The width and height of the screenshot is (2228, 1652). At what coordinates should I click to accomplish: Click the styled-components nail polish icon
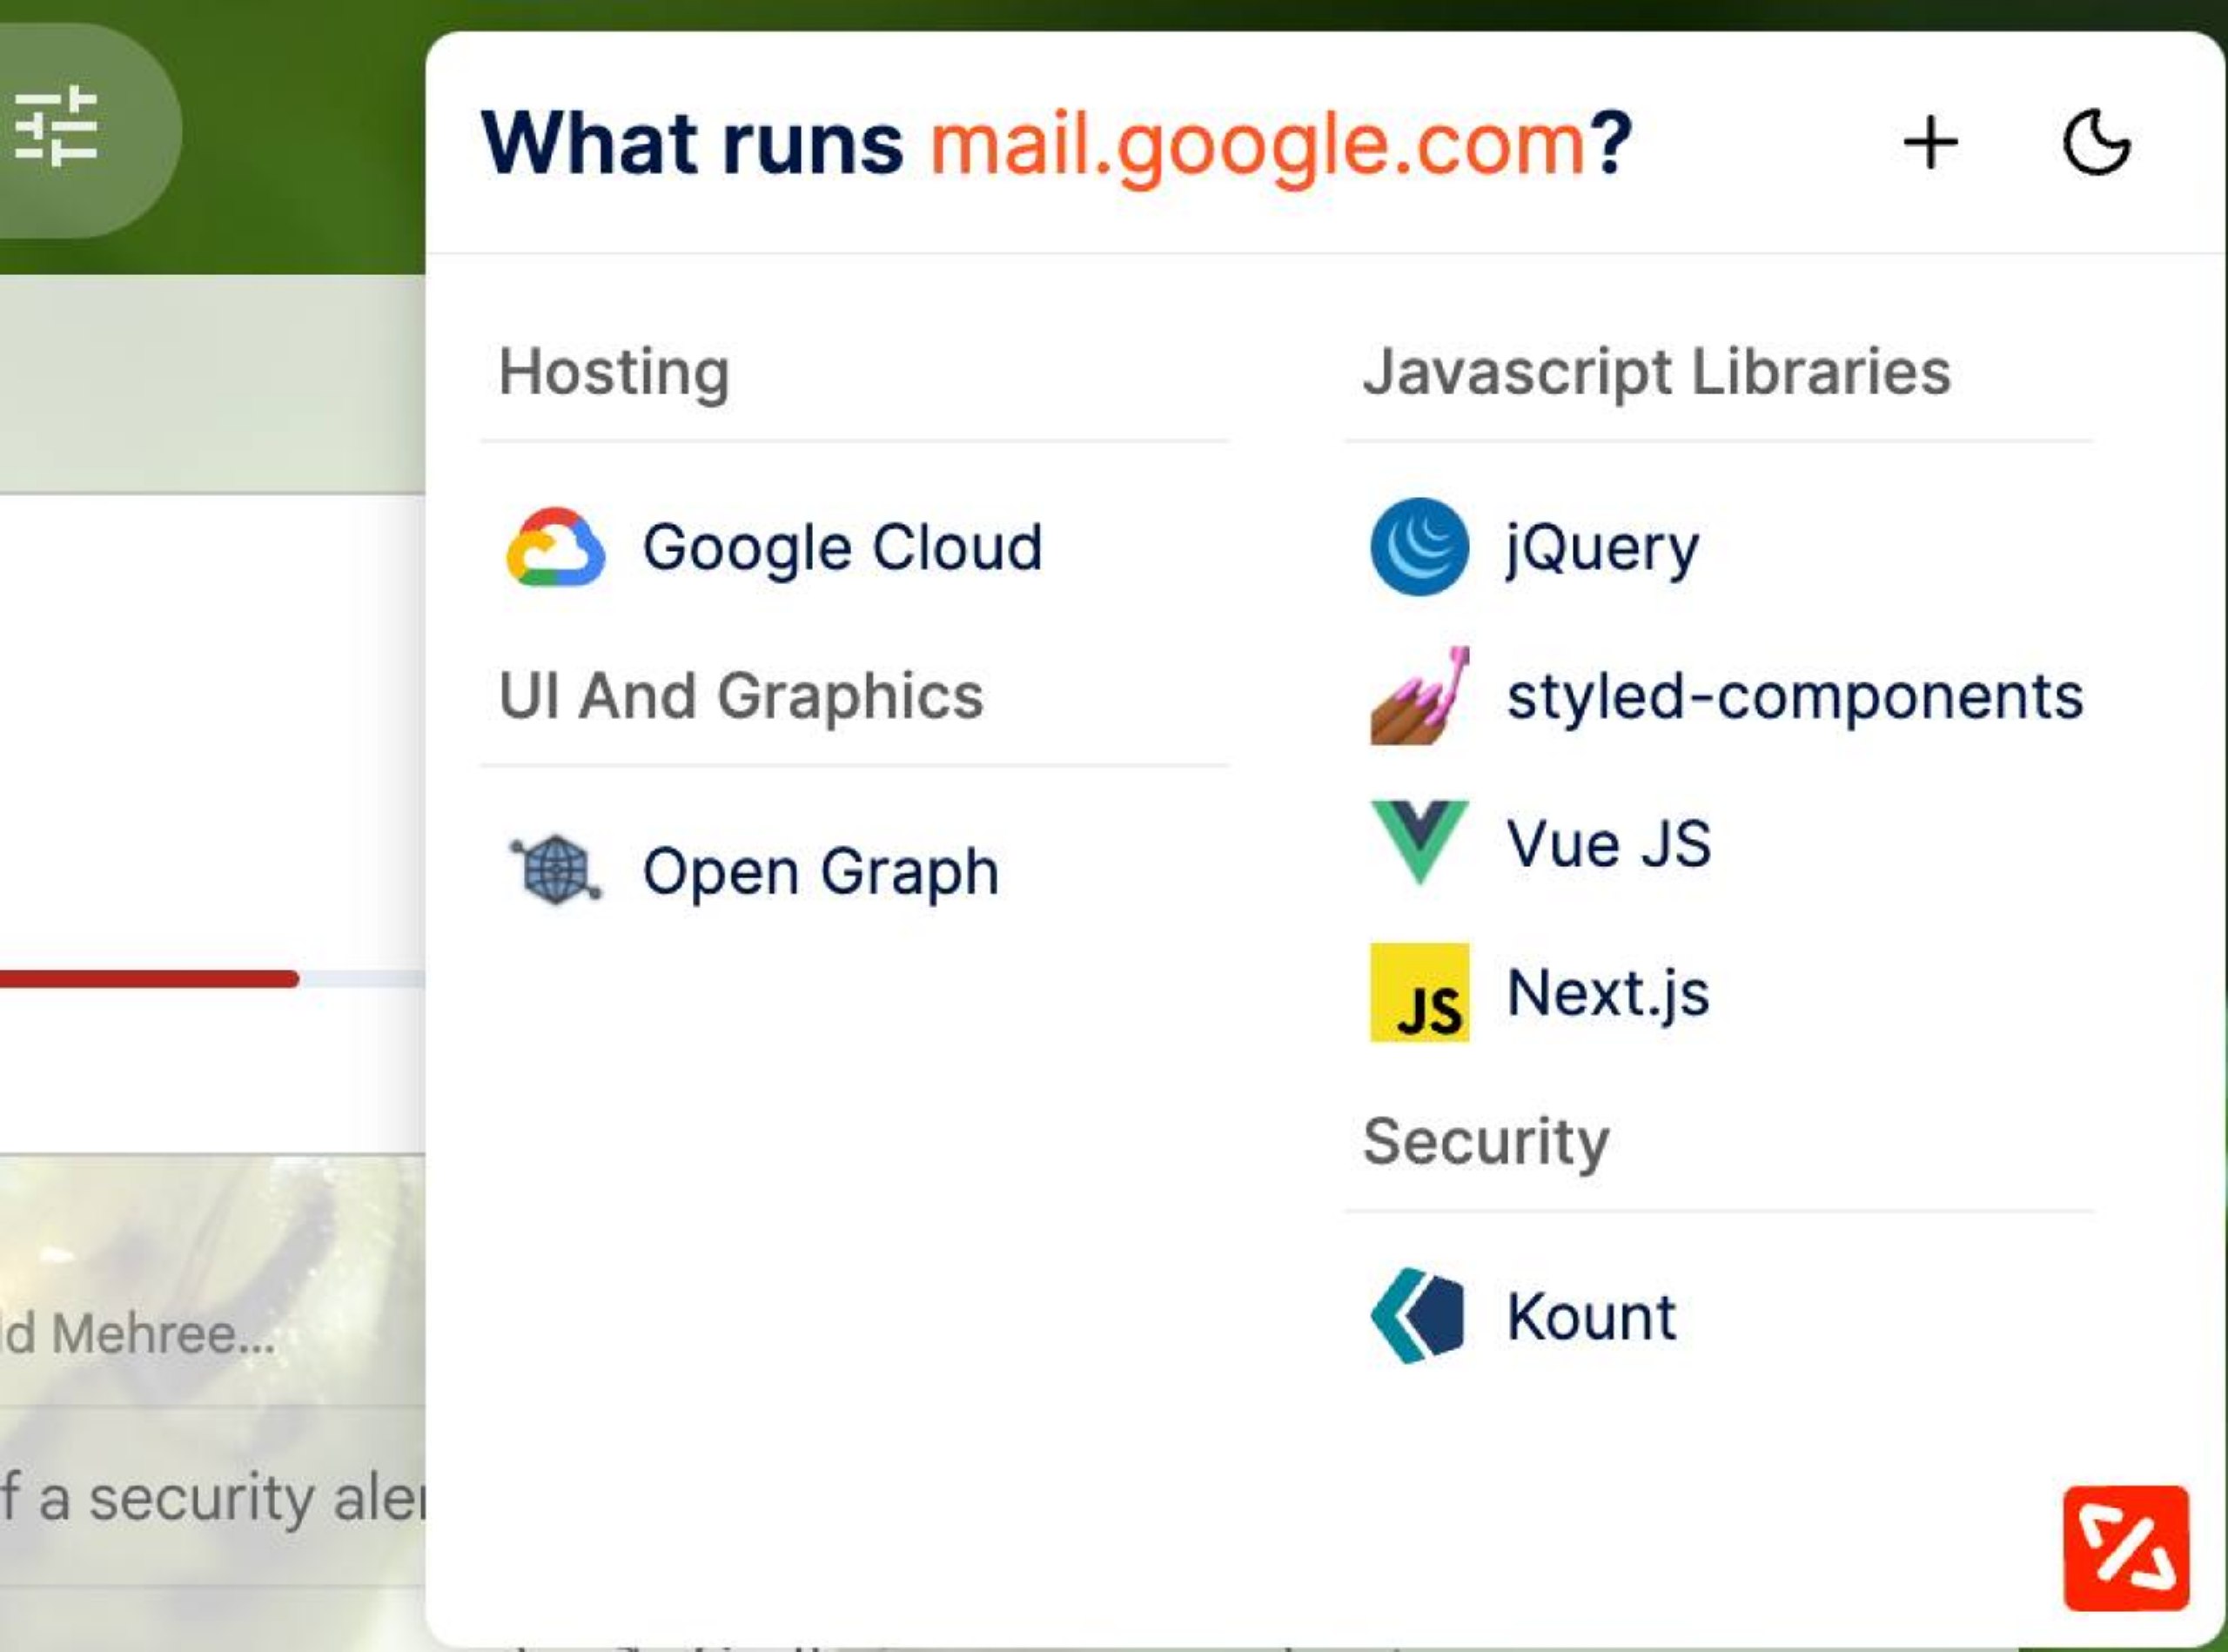1419,695
